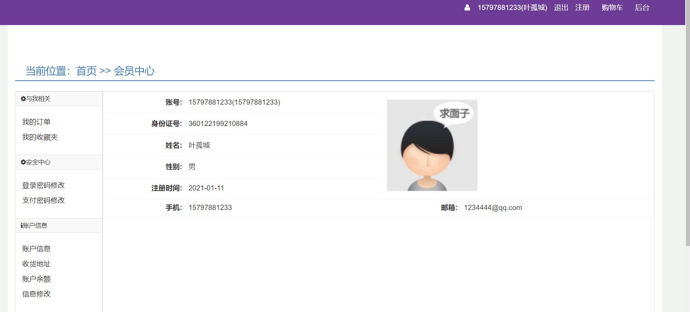Open 收货地址 in sidebar
690x312 pixels.
pos(36,264)
